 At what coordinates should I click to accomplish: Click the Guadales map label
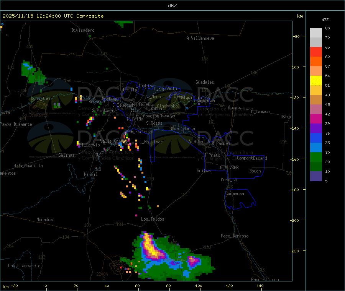pyautogui.click(x=205, y=82)
